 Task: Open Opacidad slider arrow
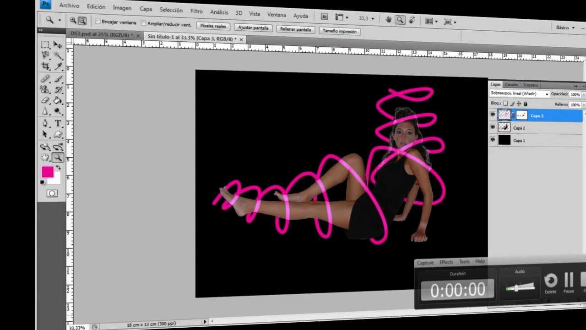tap(583, 94)
